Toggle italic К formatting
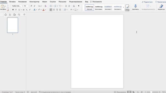Image resolution: width=166 pixels, height=93 pixels. click(16, 10)
